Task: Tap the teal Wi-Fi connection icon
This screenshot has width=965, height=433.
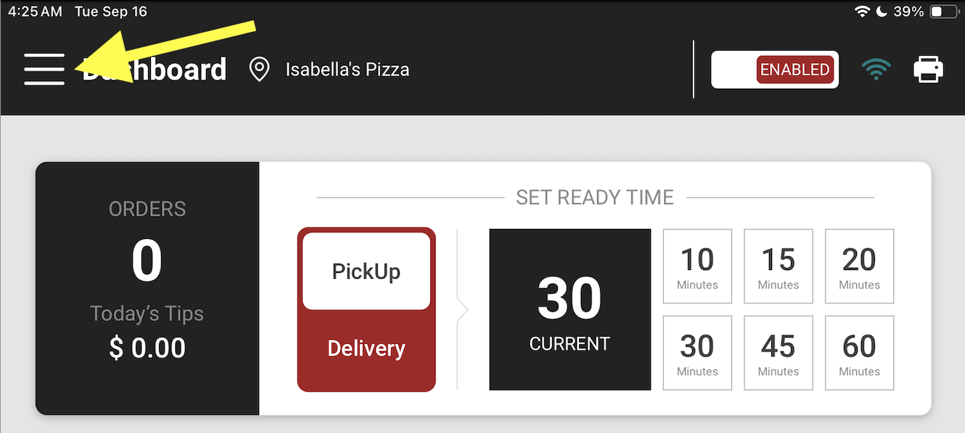Action: [x=876, y=70]
